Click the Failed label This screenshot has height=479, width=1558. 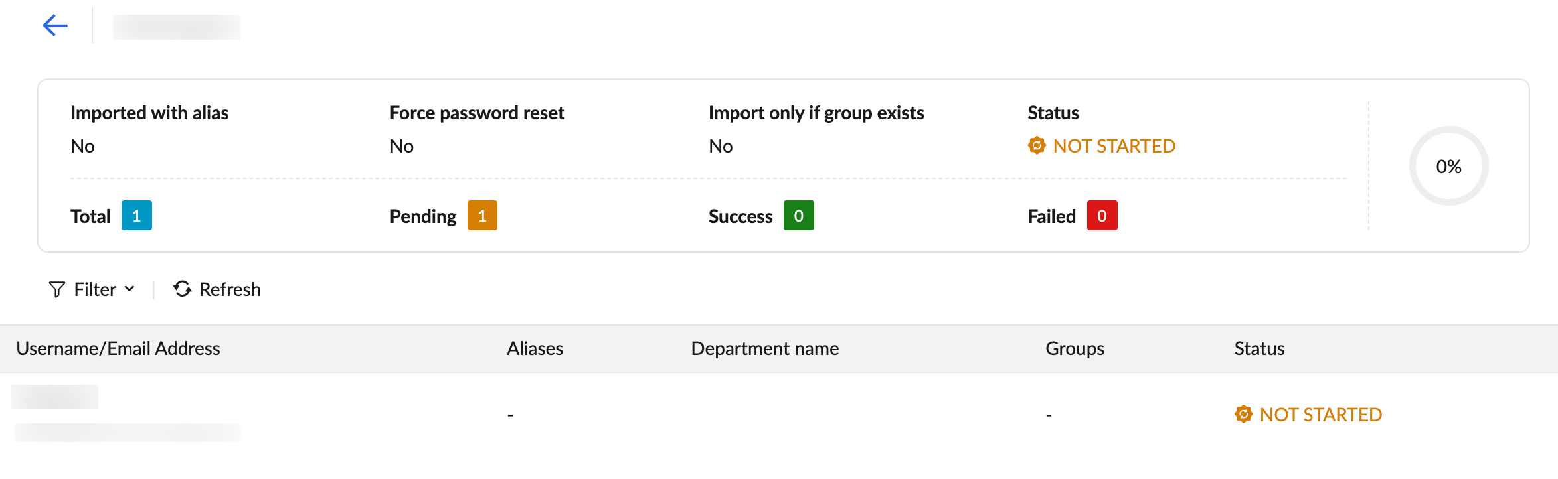(x=1052, y=216)
